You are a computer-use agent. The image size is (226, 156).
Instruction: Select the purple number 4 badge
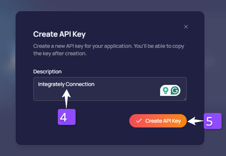67,117
